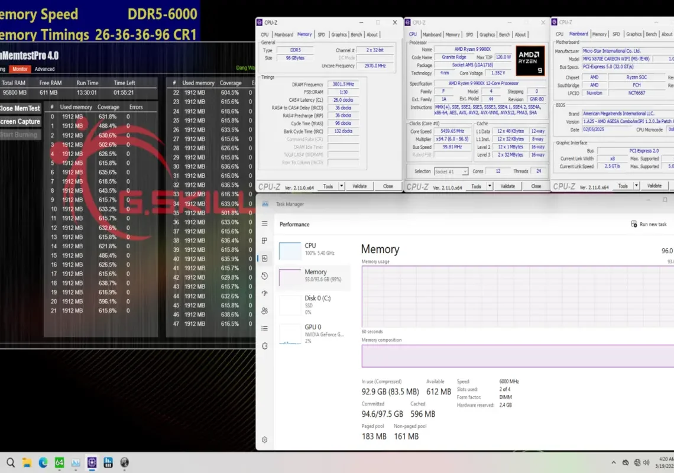Open network icon in system tray

[637, 463]
